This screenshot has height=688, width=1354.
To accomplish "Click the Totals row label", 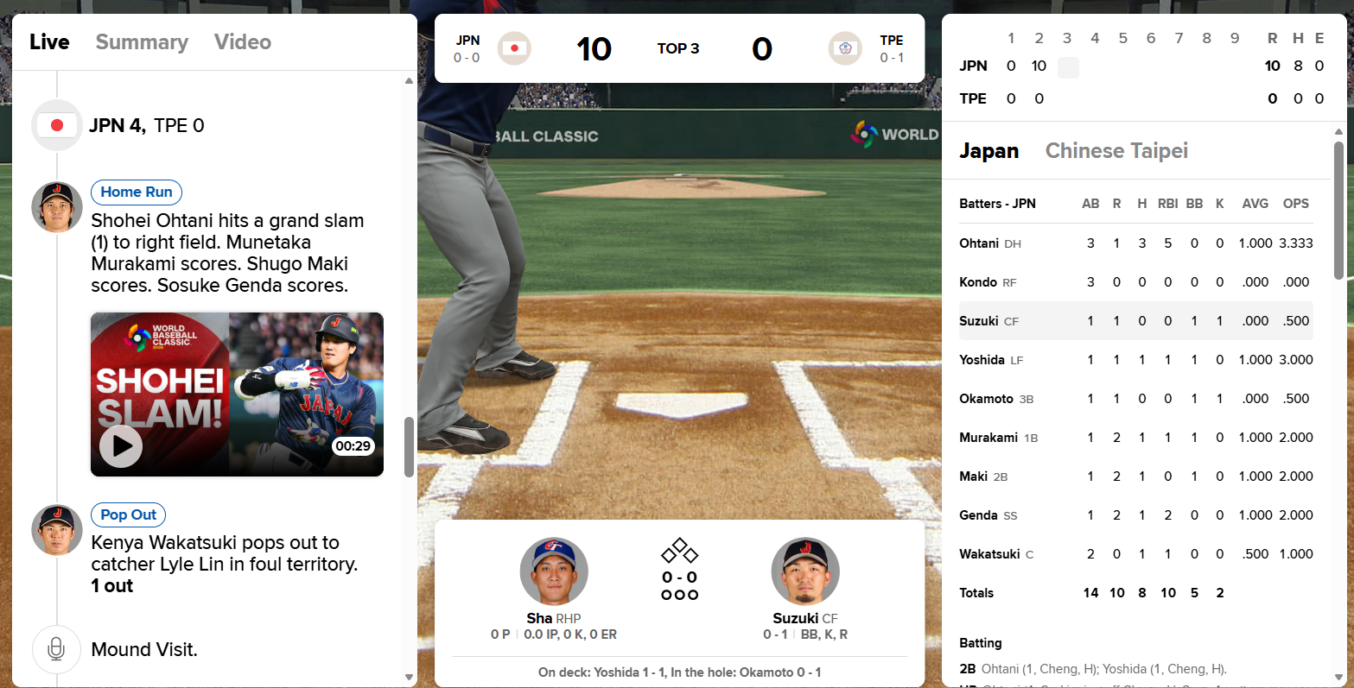I will 976,593.
